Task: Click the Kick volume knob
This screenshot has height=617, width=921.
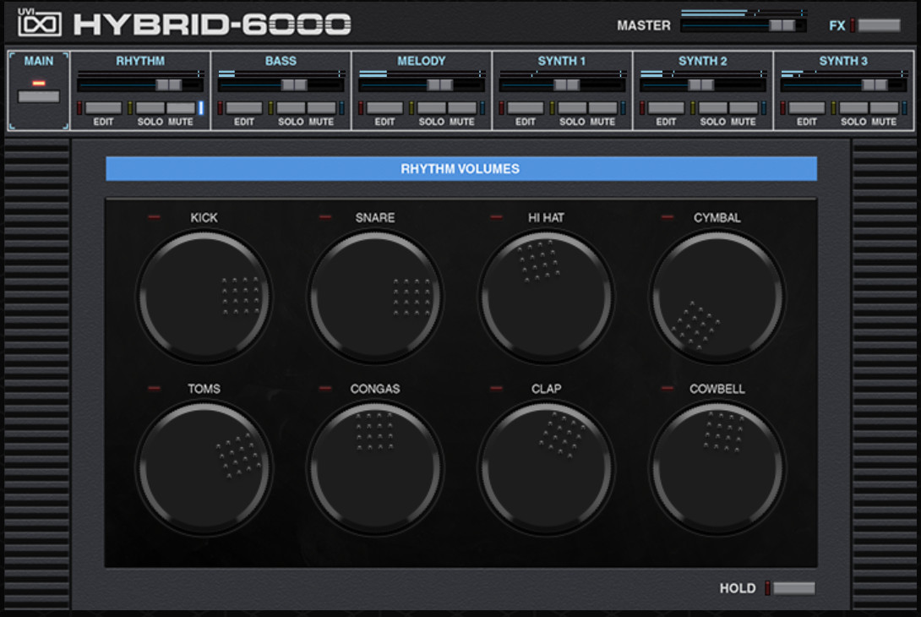Action: pos(204,297)
